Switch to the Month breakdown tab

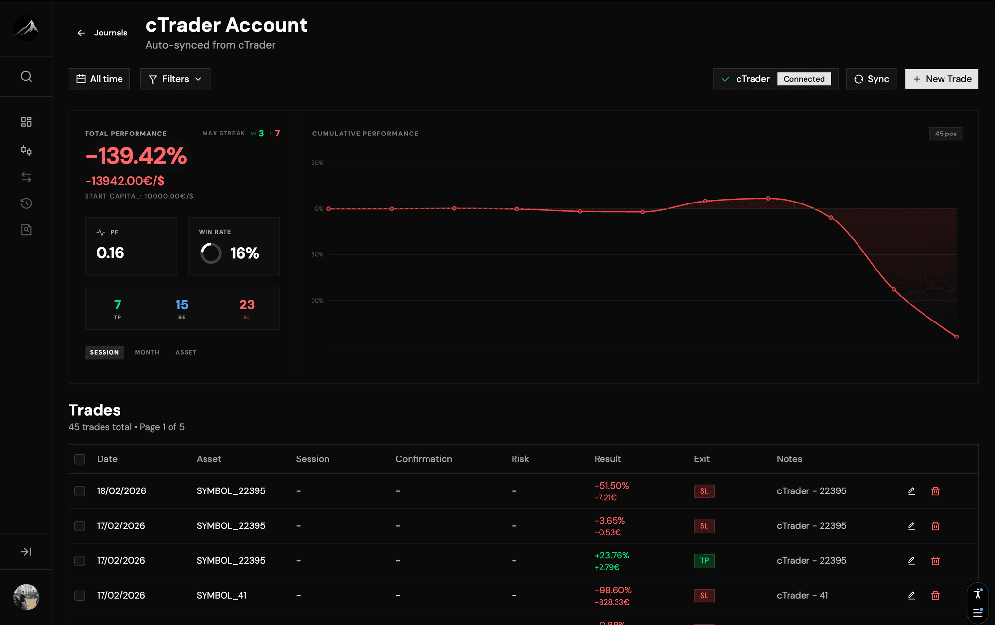click(147, 352)
